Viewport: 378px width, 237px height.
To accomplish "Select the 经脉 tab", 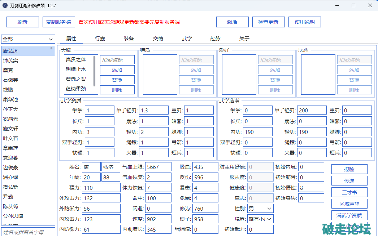I will point(215,39).
